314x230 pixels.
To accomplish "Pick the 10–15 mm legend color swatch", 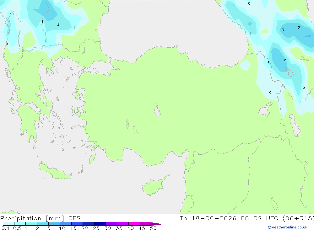I will (66, 224).
